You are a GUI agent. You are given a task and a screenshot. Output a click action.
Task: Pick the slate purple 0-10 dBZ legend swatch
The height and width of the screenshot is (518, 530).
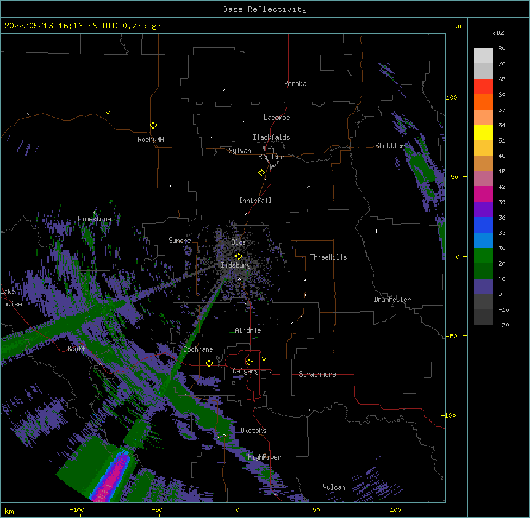pyautogui.click(x=483, y=287)
